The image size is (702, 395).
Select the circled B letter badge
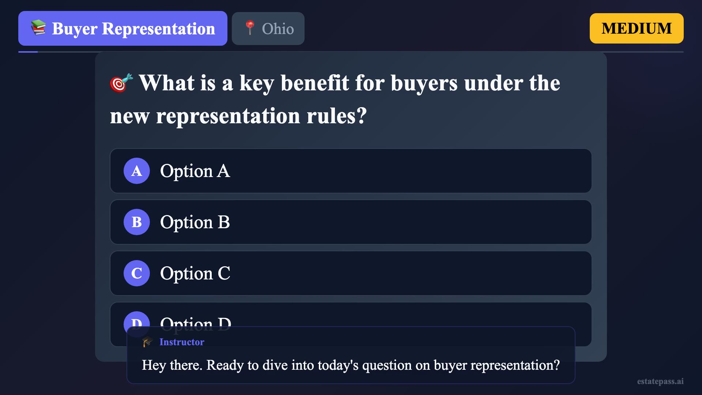[x=137, y=222]
